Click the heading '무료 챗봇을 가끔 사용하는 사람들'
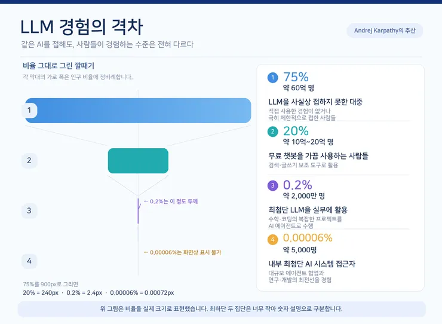The width and height of the screenshot is (442, 324). tap(318, 156)
